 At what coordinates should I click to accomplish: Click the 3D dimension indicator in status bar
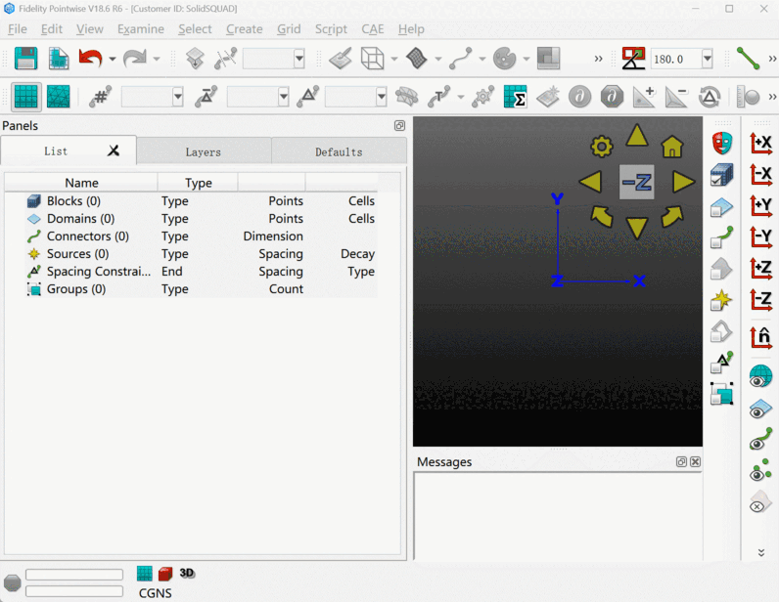(186, 574)
